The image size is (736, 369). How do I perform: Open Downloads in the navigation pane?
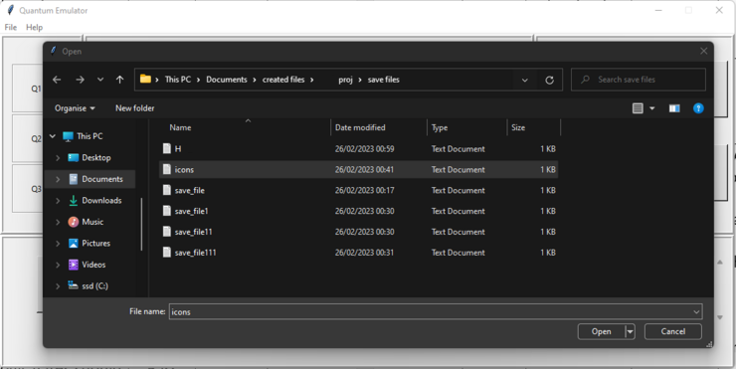[x=101, y=201]
